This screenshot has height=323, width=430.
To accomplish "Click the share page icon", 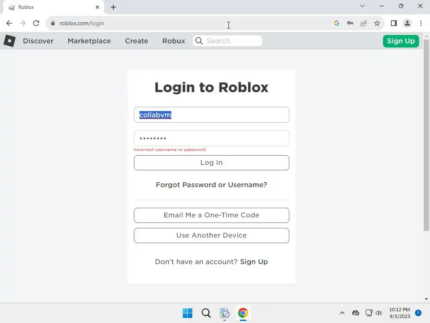I will tap(364, 23).
